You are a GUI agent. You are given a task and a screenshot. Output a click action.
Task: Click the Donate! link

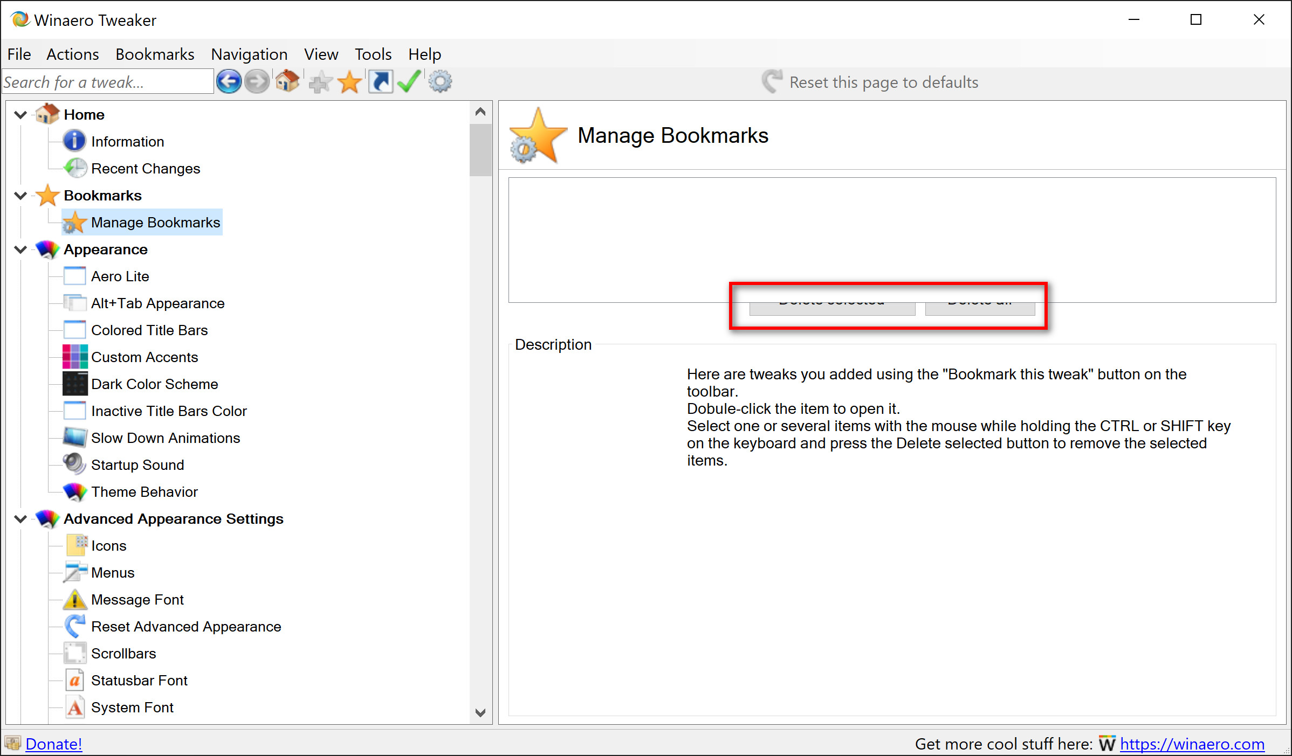(x=54, y=744)
